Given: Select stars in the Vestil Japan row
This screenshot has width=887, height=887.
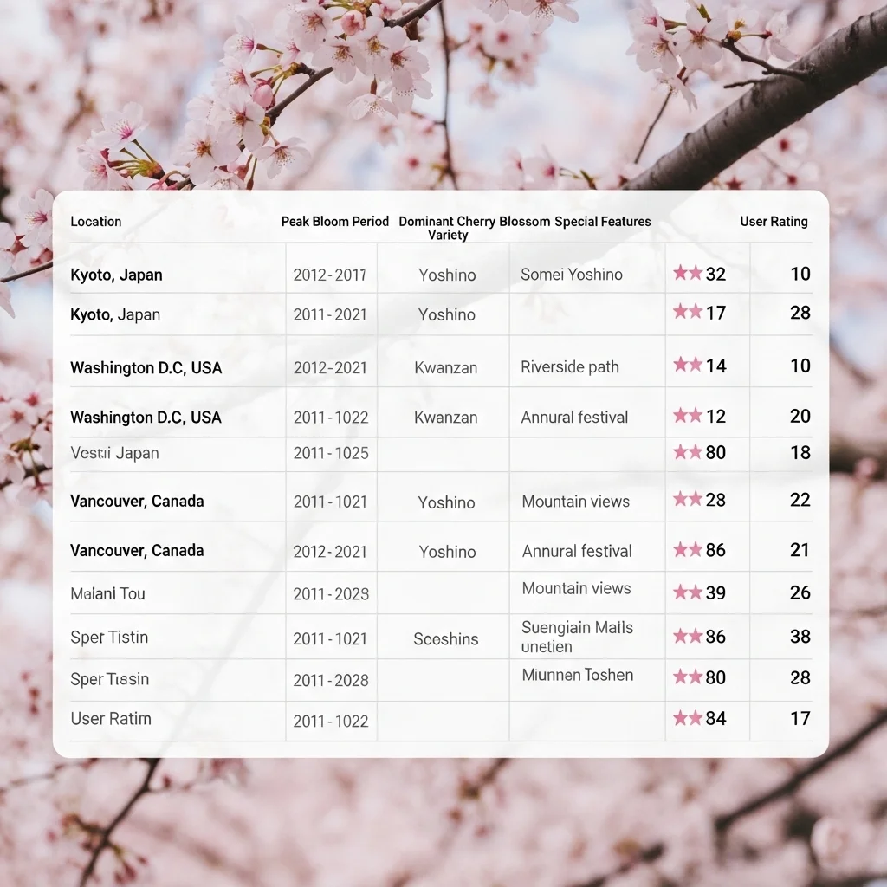Looking at the screenshot, I should (x=688, y=452).
